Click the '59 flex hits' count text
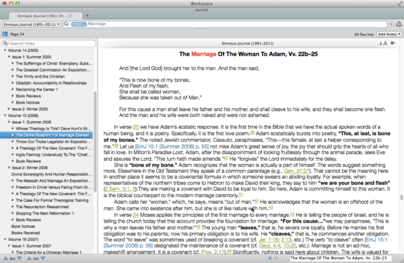404x263 pixels. (x=364, y=34)
